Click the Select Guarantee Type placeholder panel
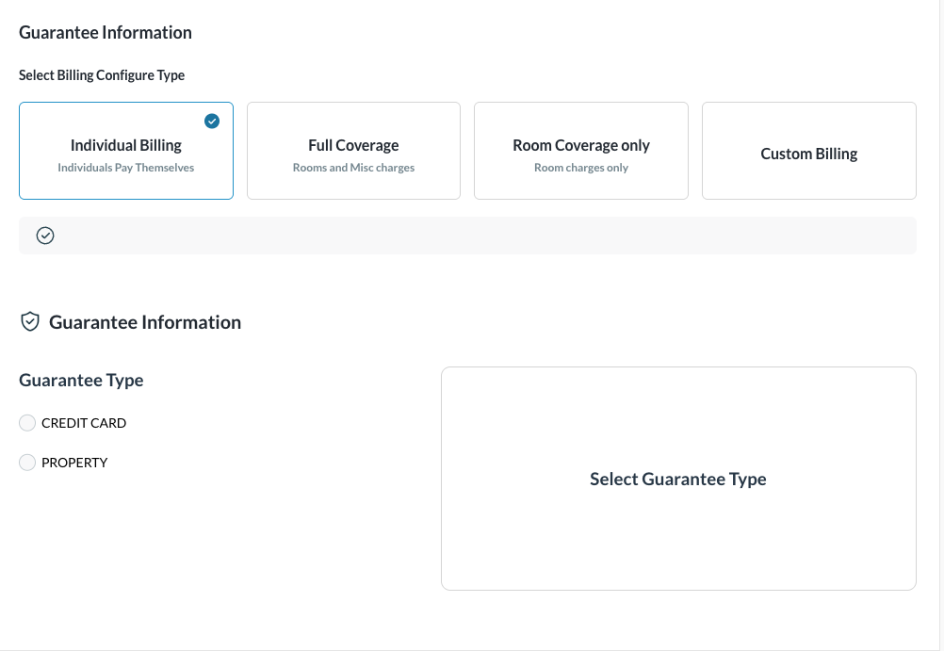Screen dimensions: 944x651 pyautogui.click(x=678, y=479)
